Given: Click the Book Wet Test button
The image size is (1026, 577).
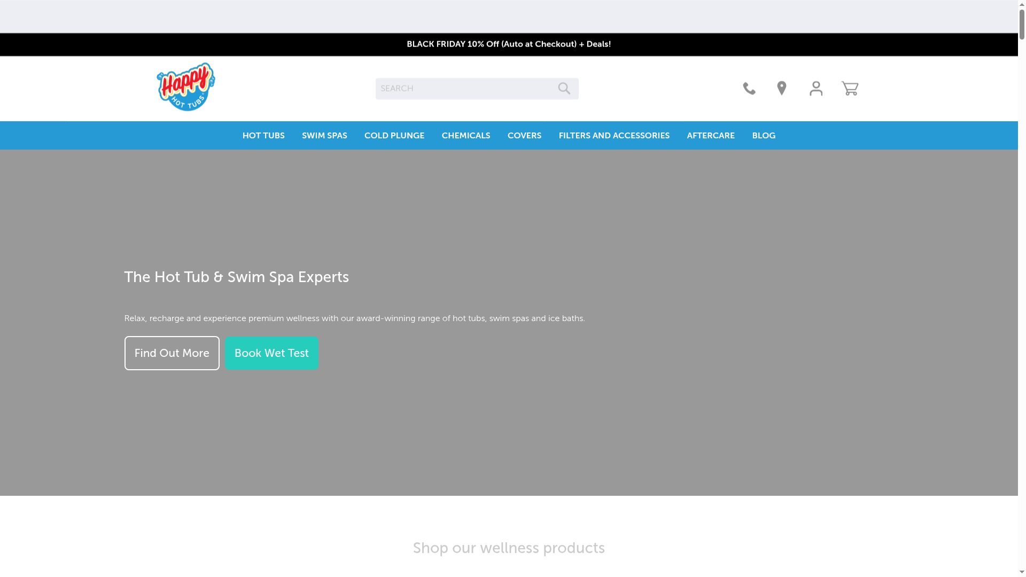Looking at the screenshot, I should pos(271,353).
